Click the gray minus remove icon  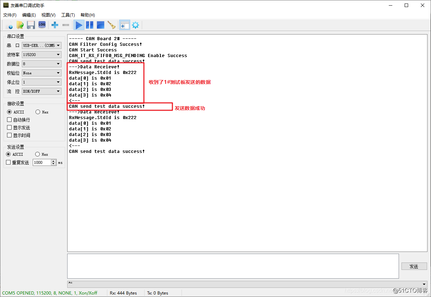[65, 25]
